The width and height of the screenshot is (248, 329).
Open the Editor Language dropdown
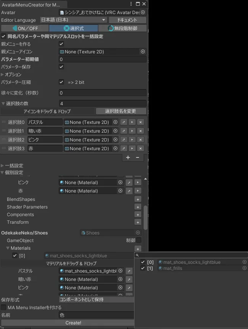[x=74, y=20]
